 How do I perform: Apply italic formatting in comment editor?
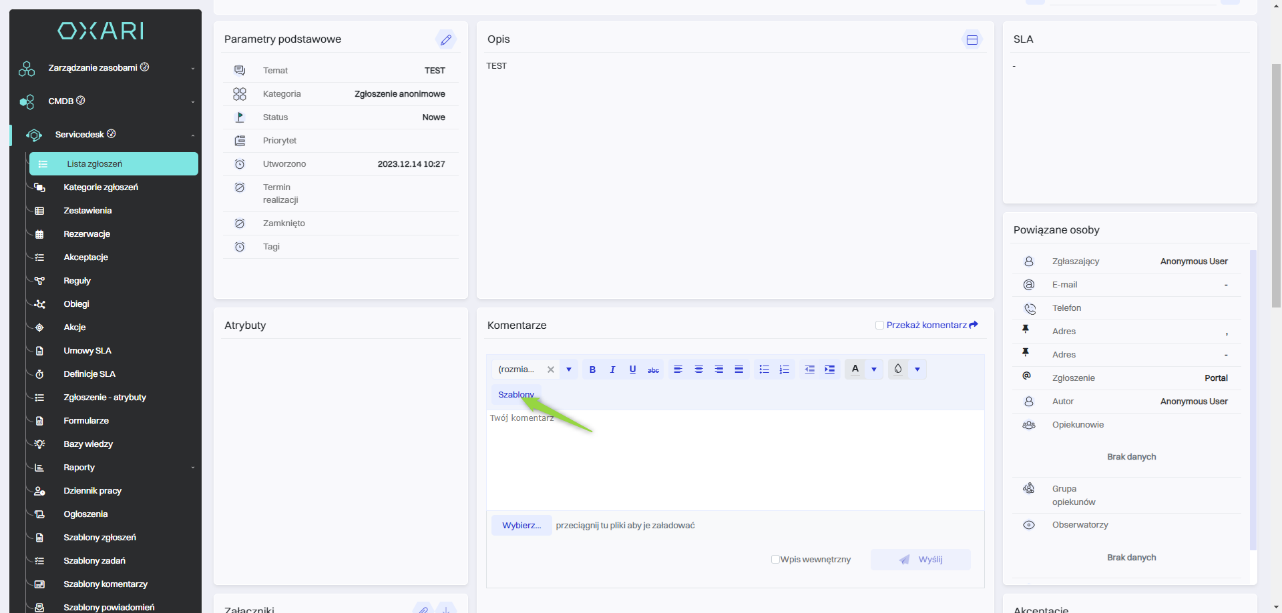[x=612, y=370]
